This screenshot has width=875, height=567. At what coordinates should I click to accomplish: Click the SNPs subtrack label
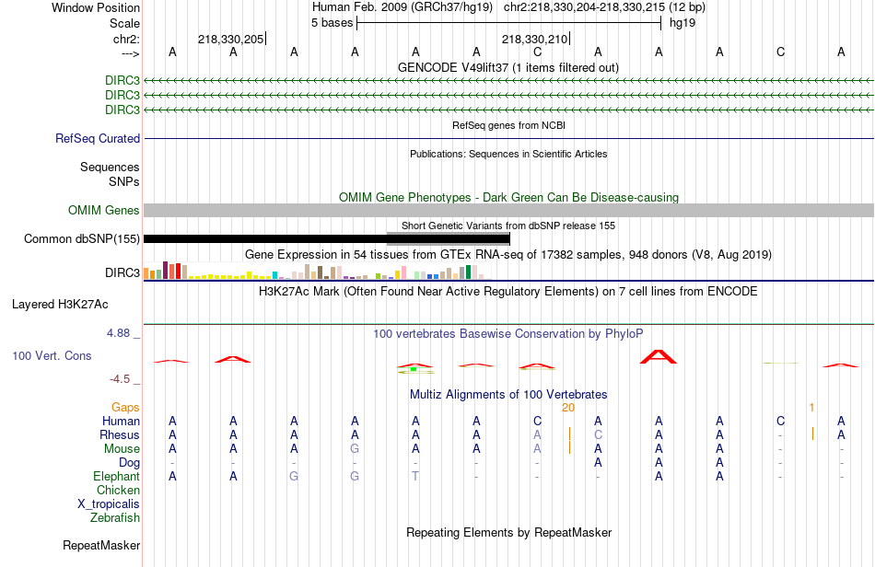(124, 181)
